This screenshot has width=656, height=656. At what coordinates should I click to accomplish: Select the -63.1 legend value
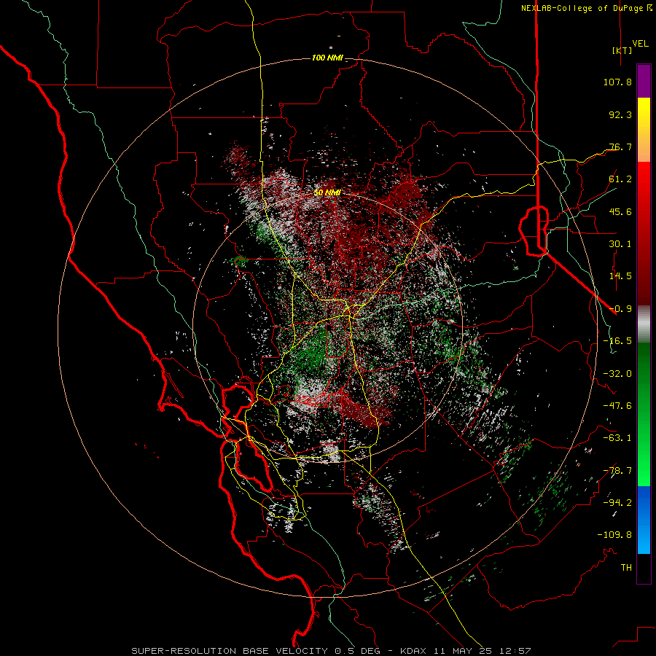tap(617, 438)
